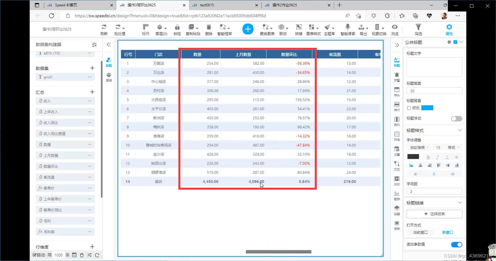This screenshot has height=261, width=496.
Task: Open the 交互 interaction settings section
Action: tap(397, 166)
